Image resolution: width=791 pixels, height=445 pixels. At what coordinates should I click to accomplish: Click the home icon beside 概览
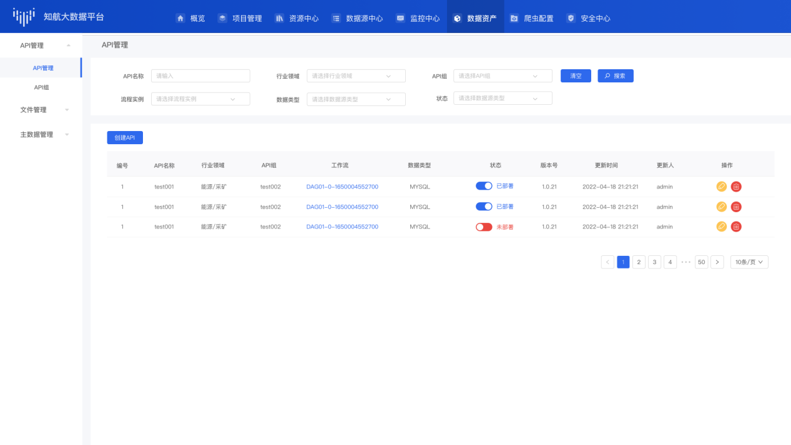pyautogui.click(x=180, y=19)
